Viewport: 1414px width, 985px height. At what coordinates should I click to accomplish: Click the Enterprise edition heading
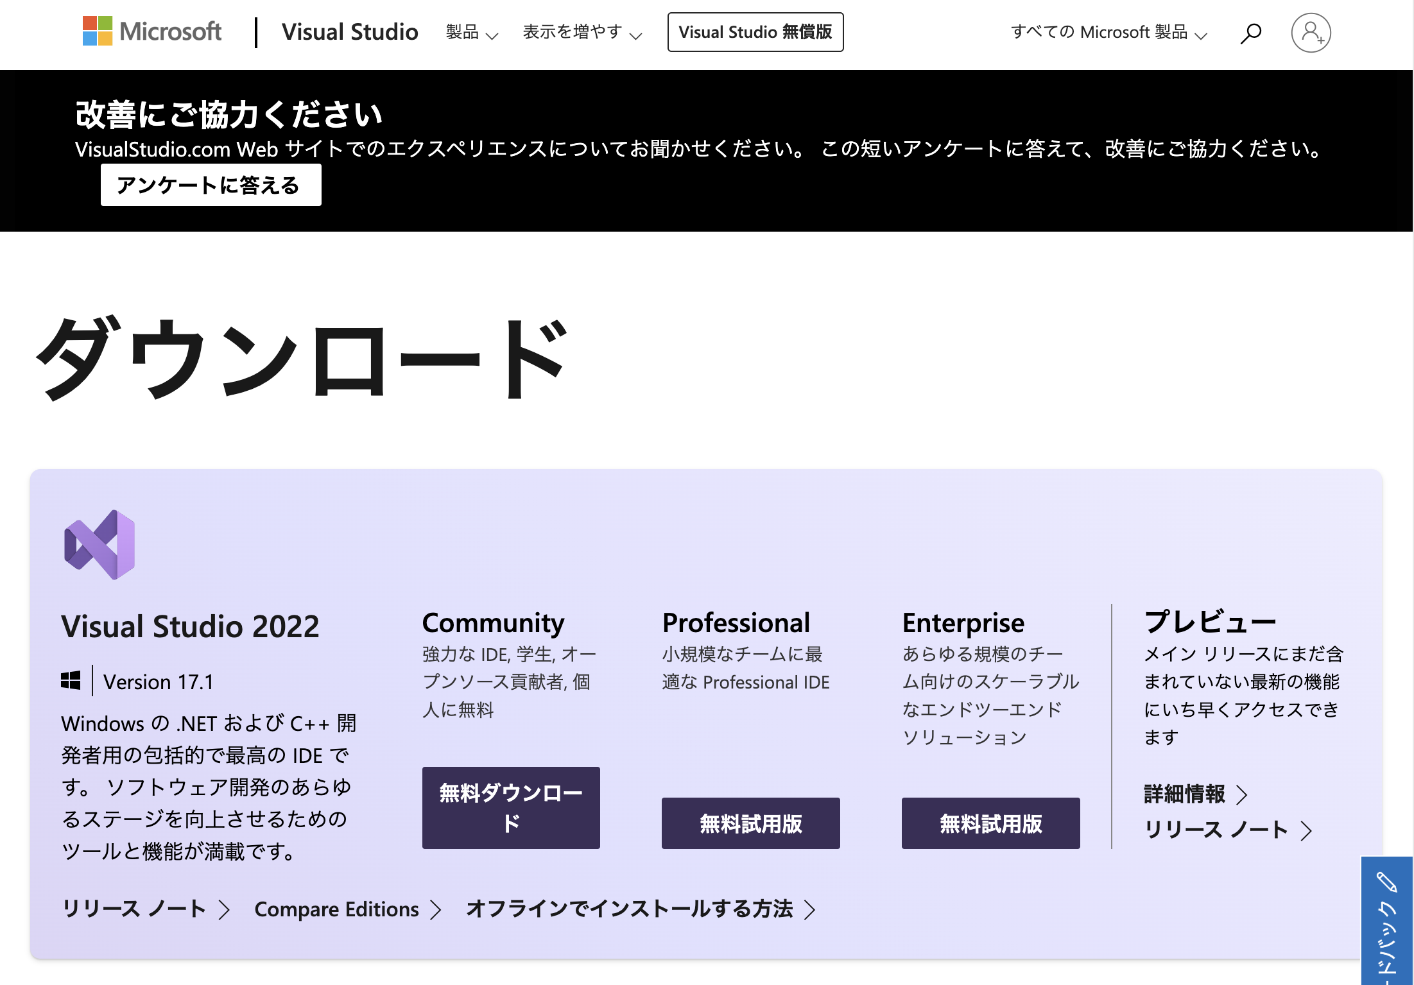(963, 622)
